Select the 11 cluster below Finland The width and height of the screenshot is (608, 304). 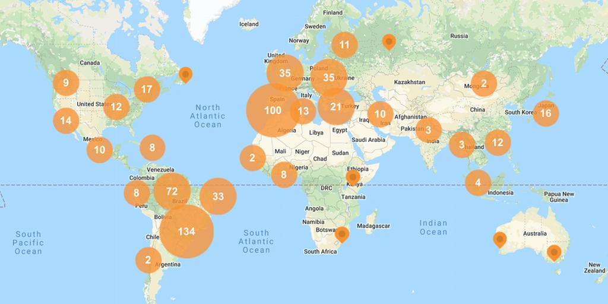point(344,45)
